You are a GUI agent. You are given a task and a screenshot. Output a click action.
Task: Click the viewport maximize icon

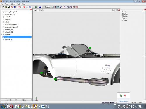tap(117, 10)
